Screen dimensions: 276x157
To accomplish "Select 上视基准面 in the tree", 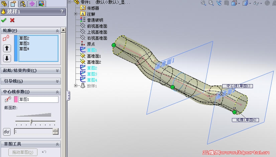I will tap(97, 32).
